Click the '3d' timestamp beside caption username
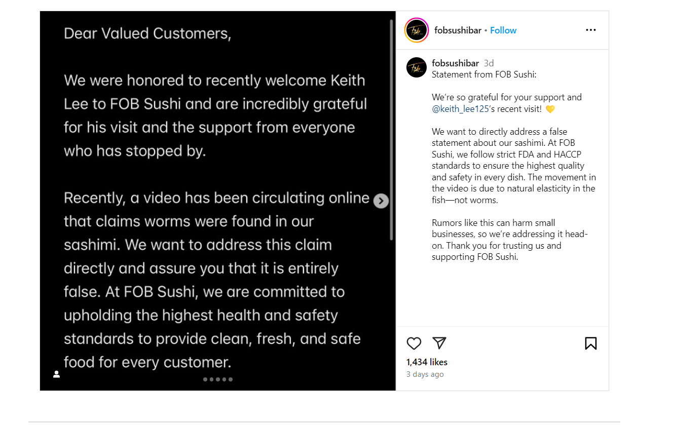 [489, 63]
